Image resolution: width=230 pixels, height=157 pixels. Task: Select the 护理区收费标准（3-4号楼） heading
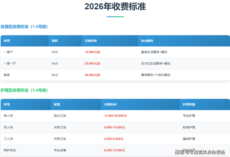pos(24,90)
